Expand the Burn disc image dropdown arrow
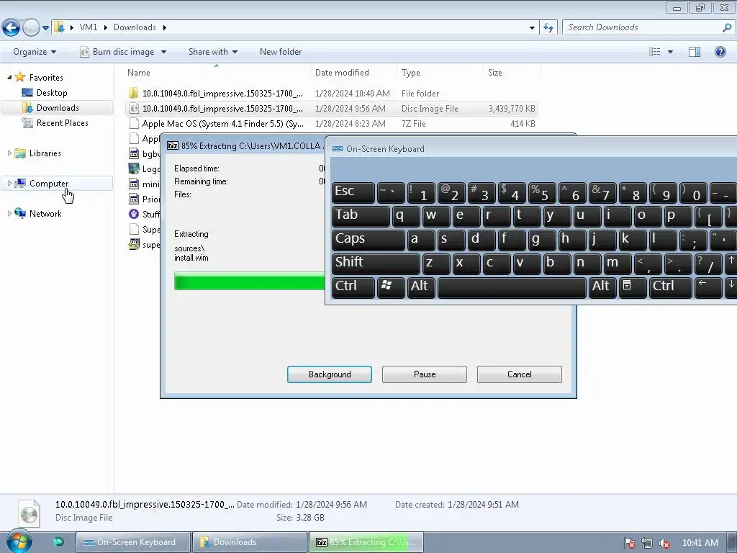737x553 pixels. click(x=163, y=52)
